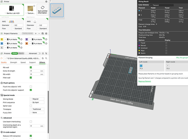This screenshot has width=188, height=139.
Task: Click right nozzle AMS icon
Action: [35, 21]
